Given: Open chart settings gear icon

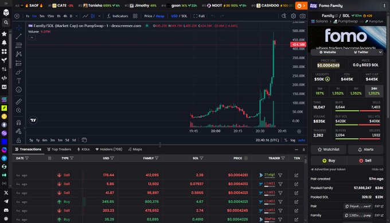Looking at the screenshot, I should click(x=294, y=16).
